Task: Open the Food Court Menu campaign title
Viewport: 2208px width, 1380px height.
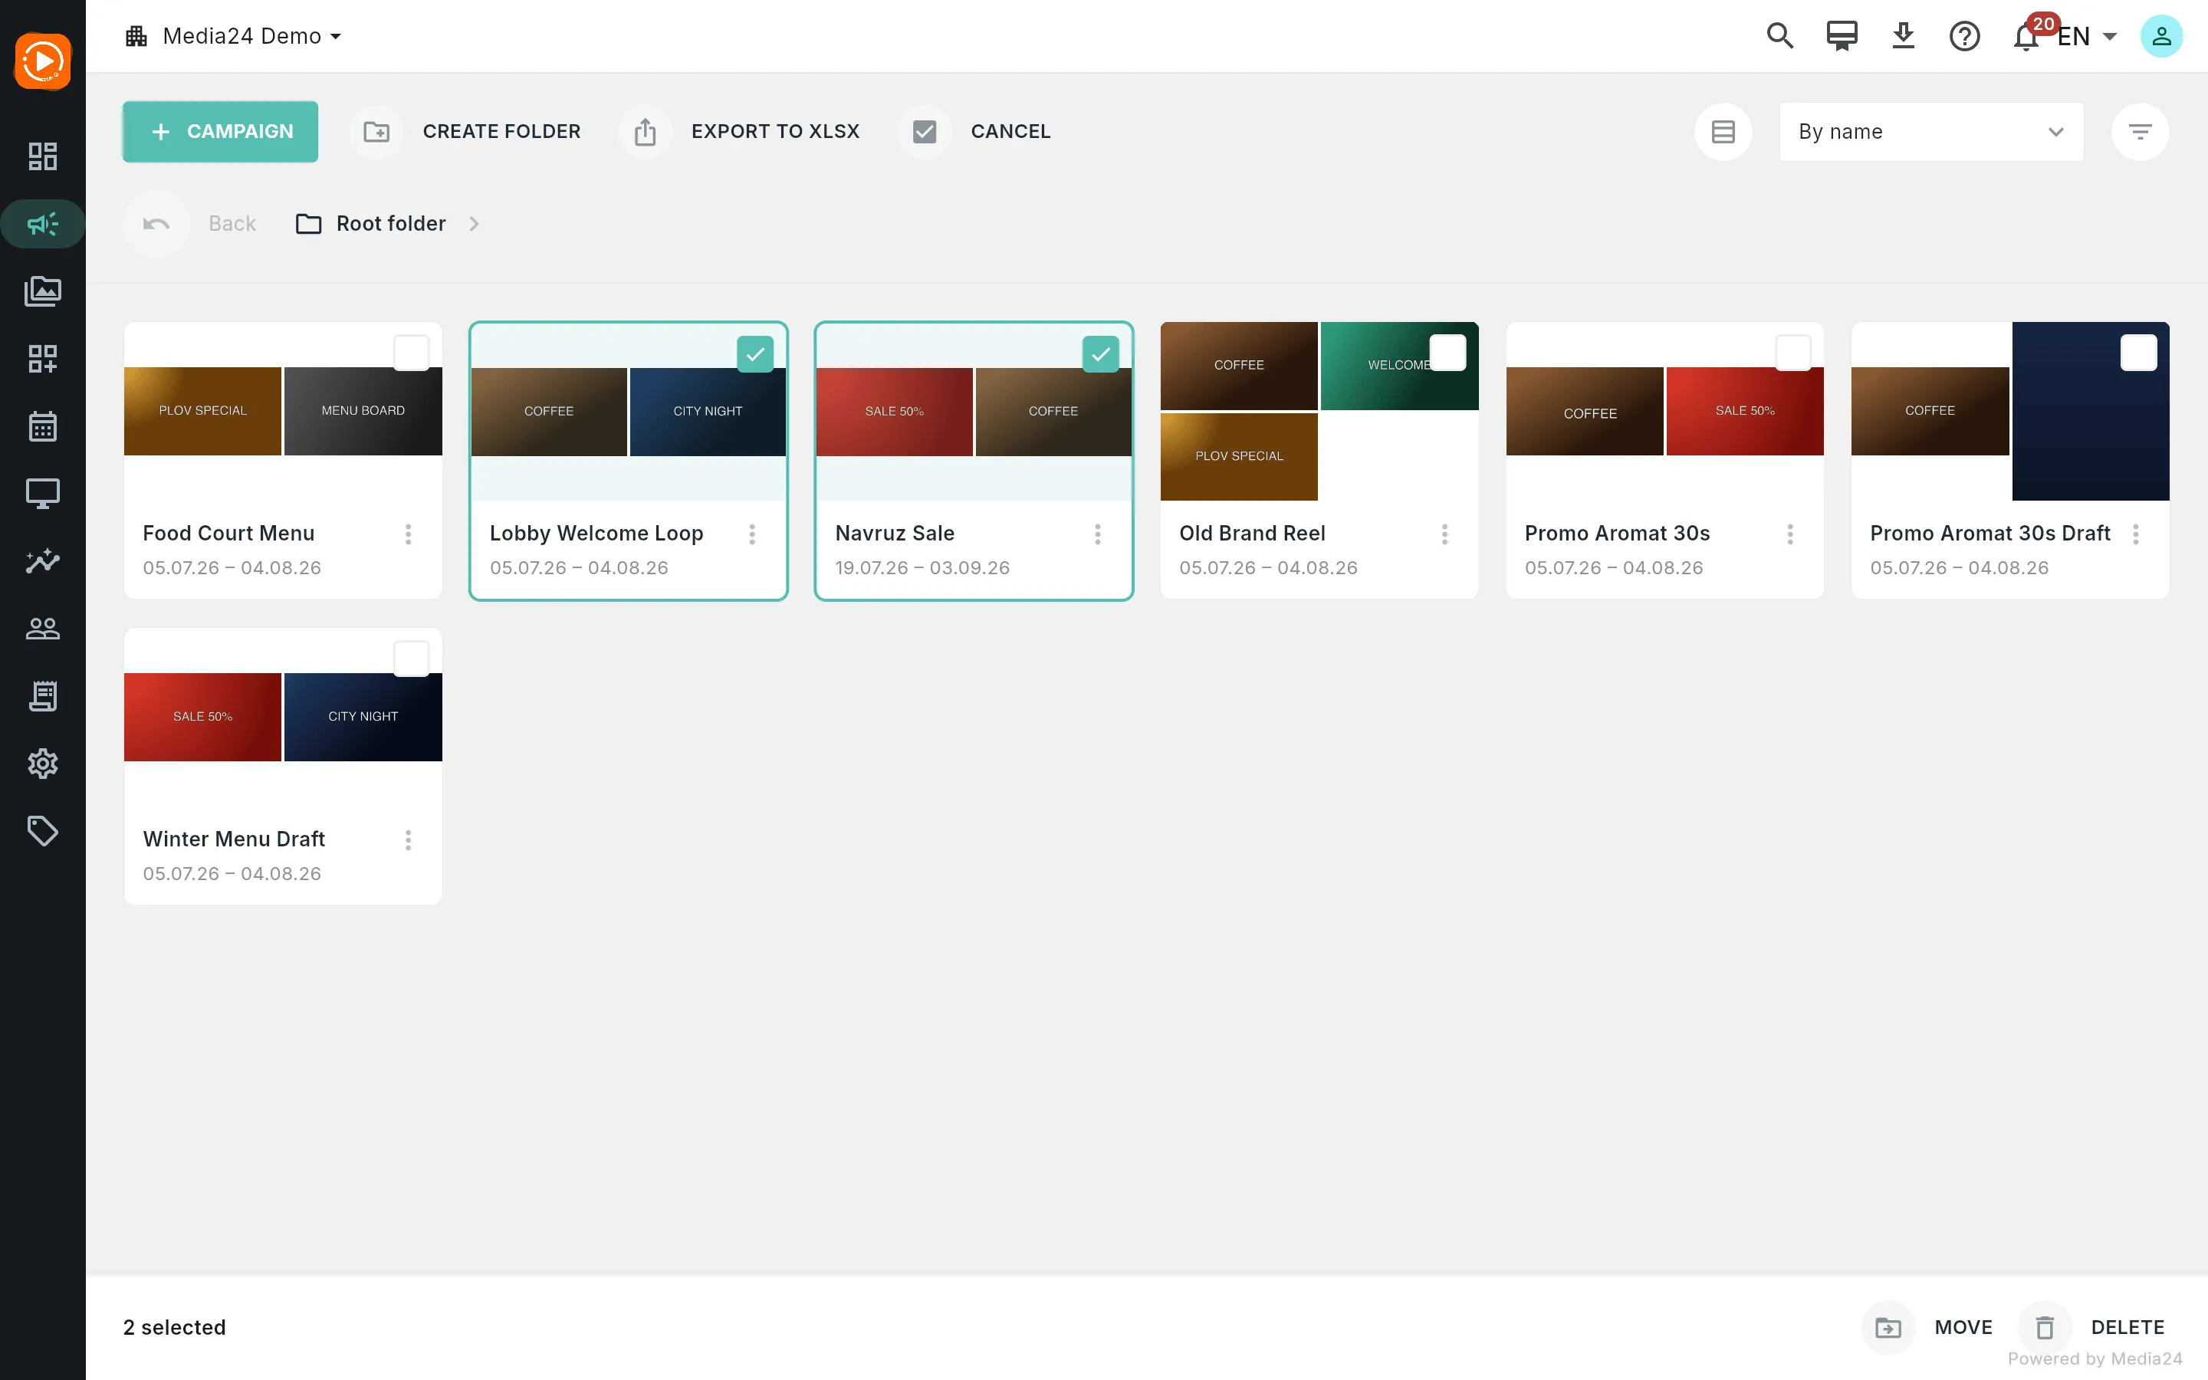Action: click(x=228, y=533)
